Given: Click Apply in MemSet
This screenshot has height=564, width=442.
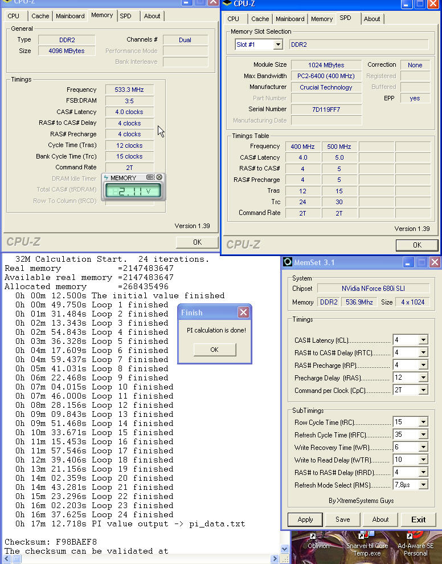Looking at the screenshot, I should pyautogui.click(x=305, y=520).
